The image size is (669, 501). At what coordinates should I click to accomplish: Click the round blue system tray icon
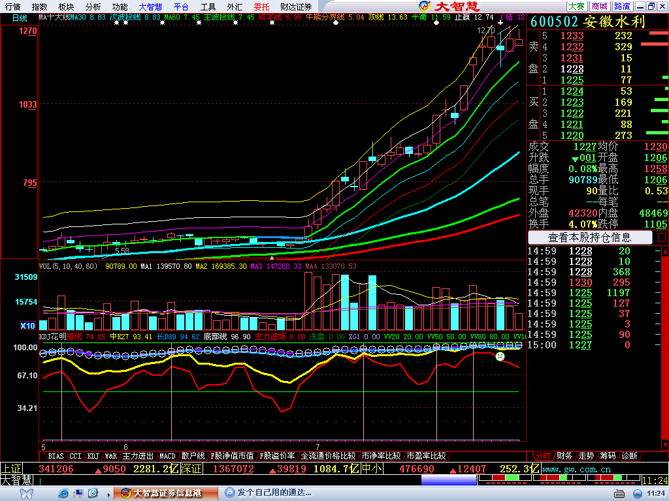coord(638,494)
